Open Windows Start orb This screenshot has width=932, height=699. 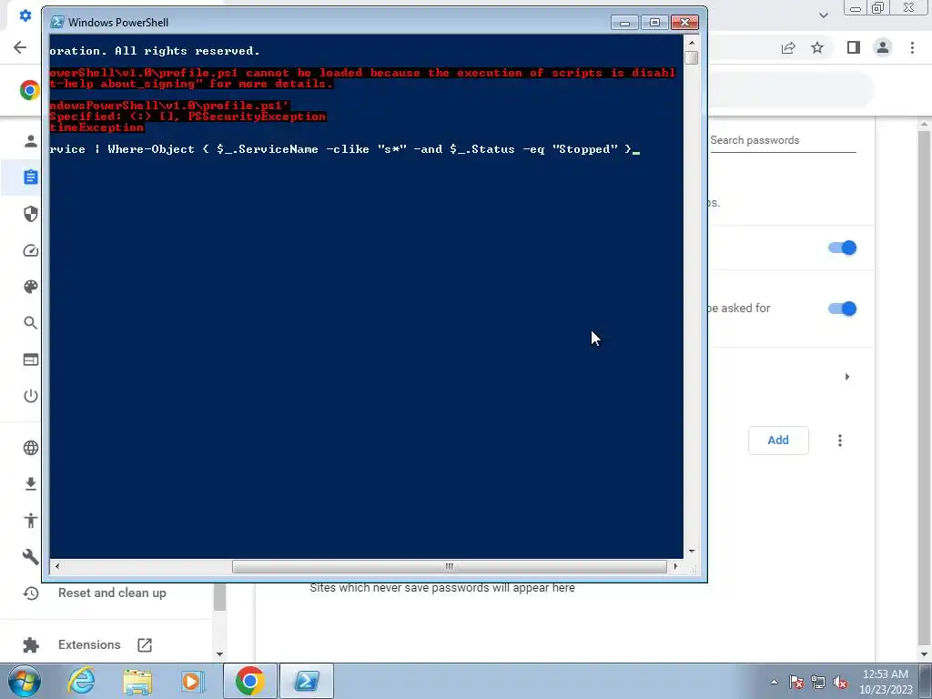24,681
